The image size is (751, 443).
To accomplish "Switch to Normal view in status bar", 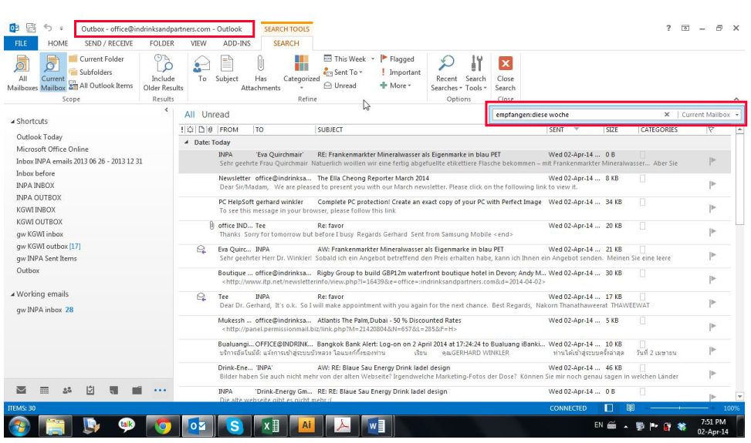I will click(x=608, y=408).
